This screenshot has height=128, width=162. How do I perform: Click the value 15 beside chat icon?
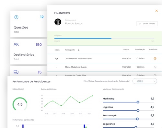(40, 72)
